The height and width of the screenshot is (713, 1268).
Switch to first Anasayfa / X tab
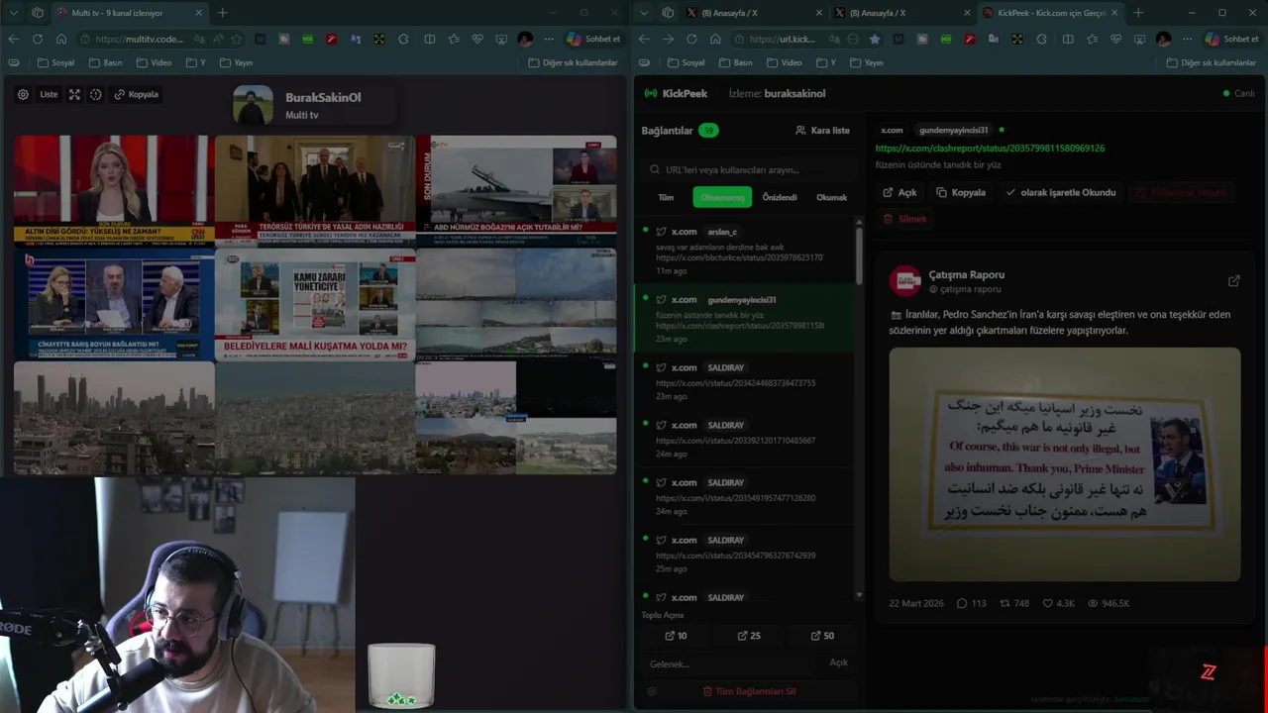(x=753, y=13)
